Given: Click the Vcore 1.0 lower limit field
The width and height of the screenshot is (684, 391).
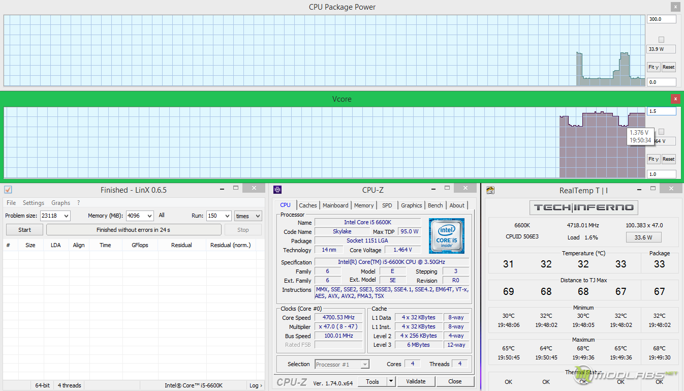Looking at the screenshot, I should 662,174.
